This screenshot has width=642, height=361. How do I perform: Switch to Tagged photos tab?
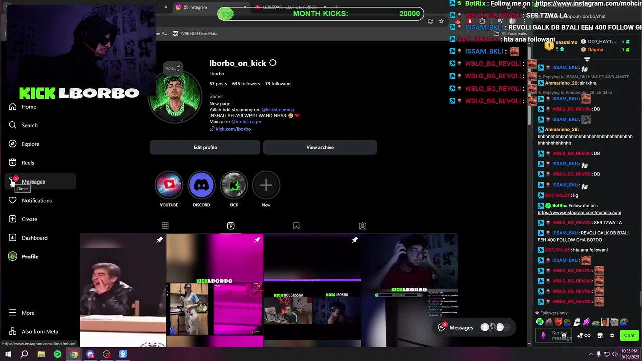click(x=362, y=226)
